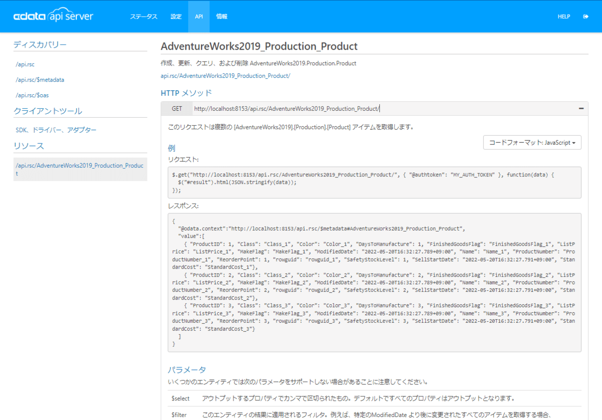Open the ステータス tab
This screenshot has height=420, width=602.
143,17
